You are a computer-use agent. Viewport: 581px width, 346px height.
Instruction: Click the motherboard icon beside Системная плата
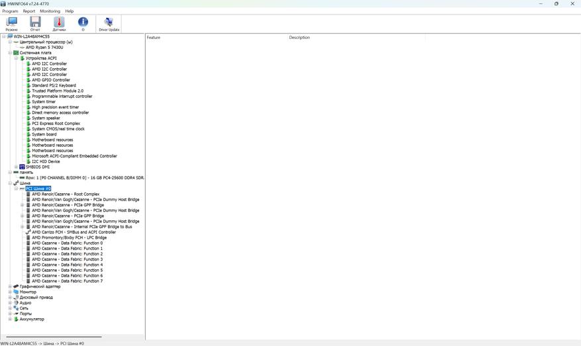pyautogui.click(x=16, y=53)
